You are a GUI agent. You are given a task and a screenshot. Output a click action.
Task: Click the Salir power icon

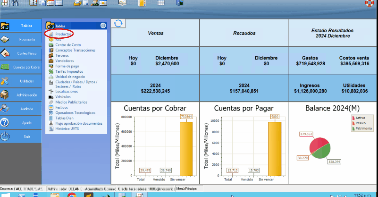pyautogui.click(x=5, y=137)
